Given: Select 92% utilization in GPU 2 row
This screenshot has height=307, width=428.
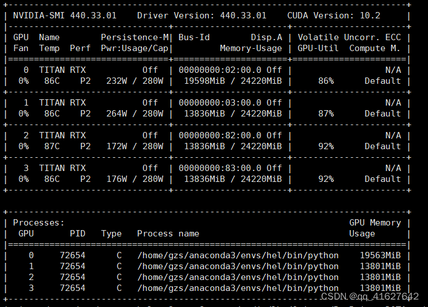Looking at the screenshot, I should (x=326, y=146).
